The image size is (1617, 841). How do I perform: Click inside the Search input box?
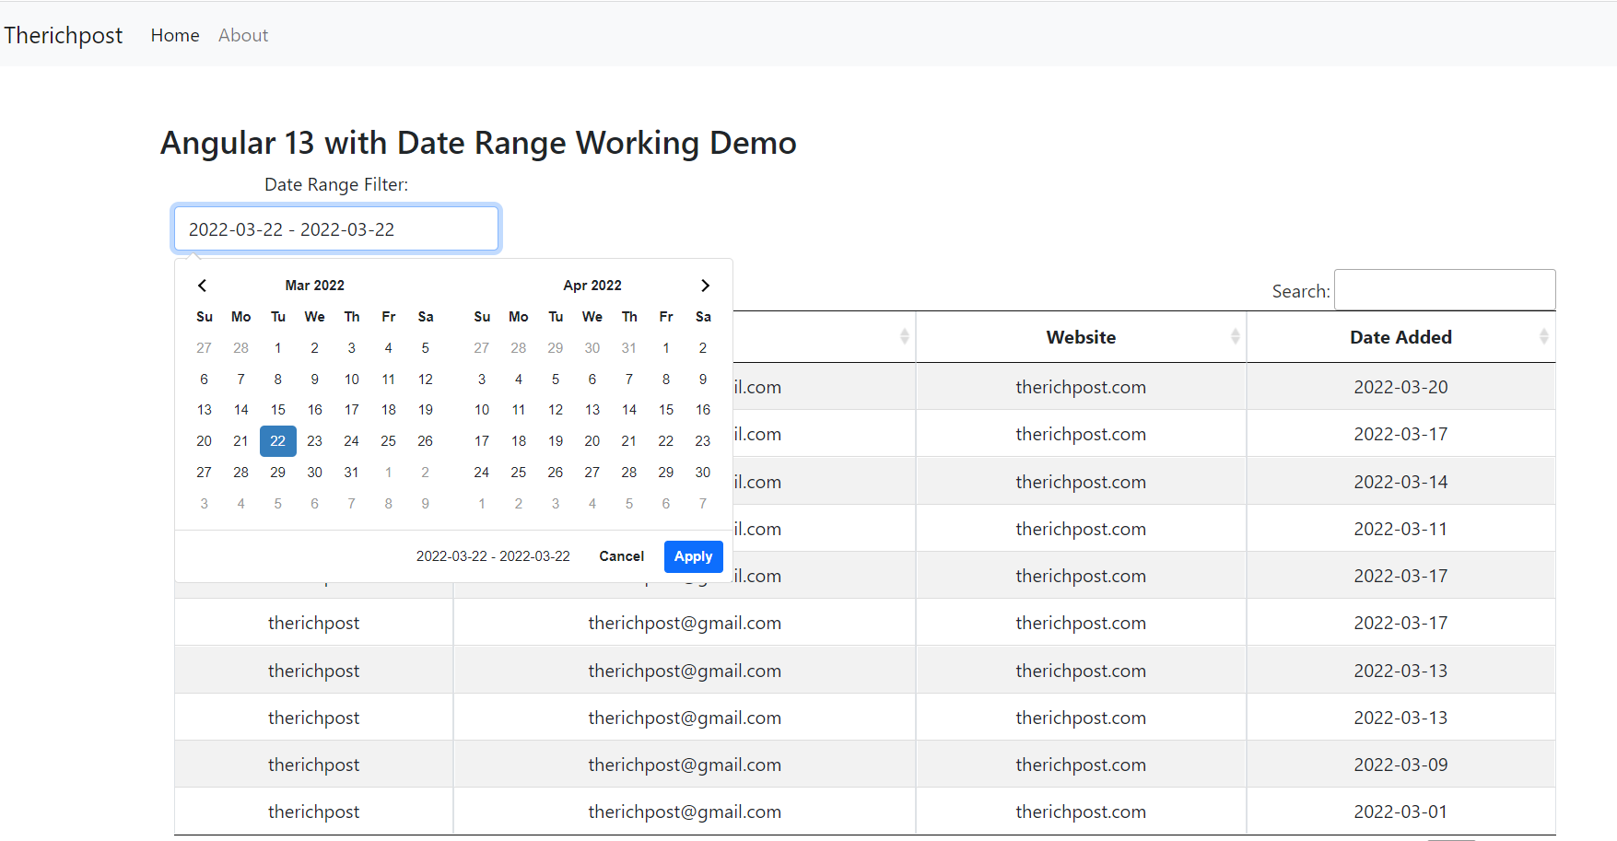[1444, 290]
